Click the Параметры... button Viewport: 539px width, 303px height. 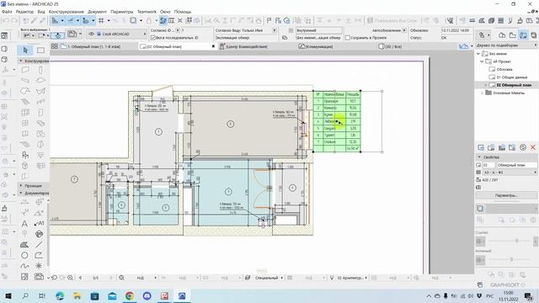click(506, 195)
